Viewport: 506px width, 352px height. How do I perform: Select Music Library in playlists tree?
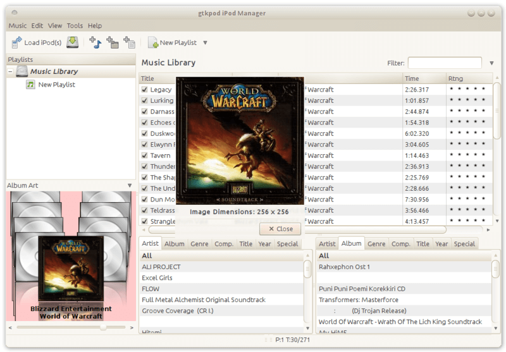(x=54, y=71)
